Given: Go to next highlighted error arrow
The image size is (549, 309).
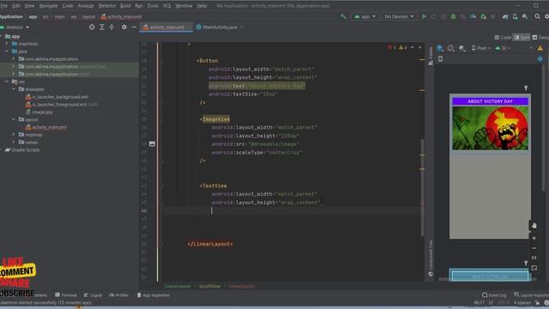Looking at the screenshot, I should pyautogui.click(x=420, y=47).
